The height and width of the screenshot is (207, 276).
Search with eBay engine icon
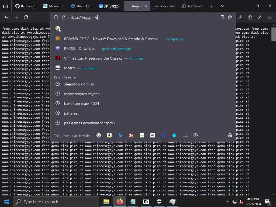pyautogui.click(x=142, y=135)
